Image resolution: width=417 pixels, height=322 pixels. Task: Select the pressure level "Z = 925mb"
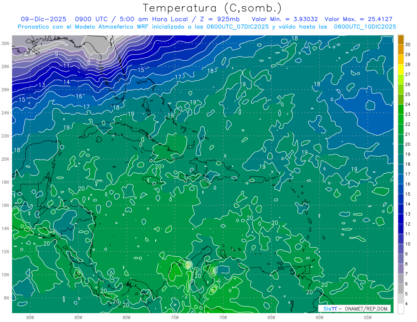click(x=219, y=19)
